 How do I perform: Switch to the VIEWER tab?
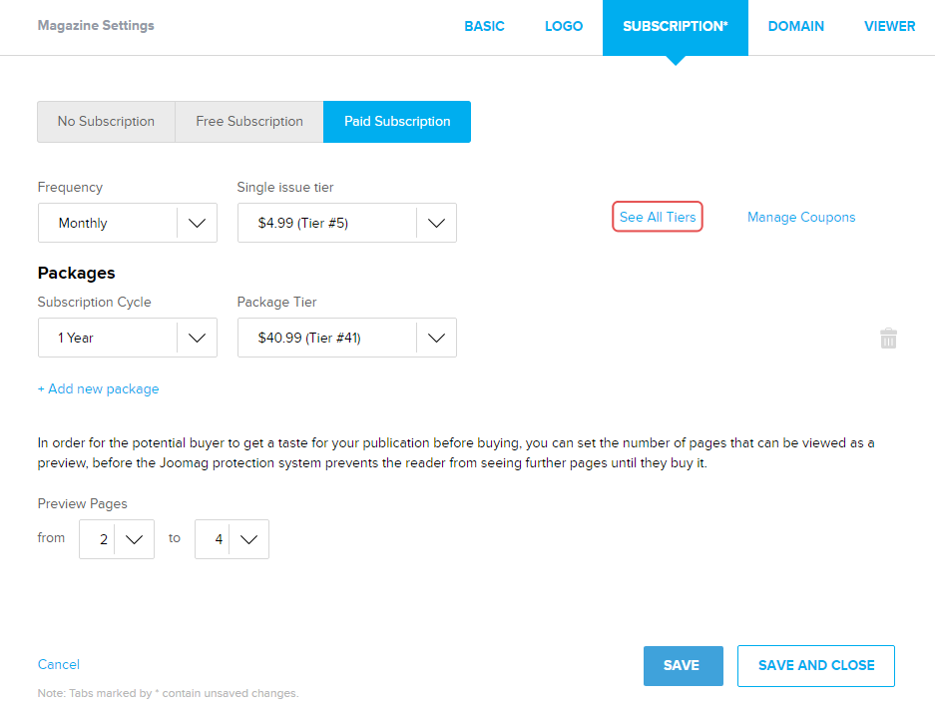(x=889, y=27)
